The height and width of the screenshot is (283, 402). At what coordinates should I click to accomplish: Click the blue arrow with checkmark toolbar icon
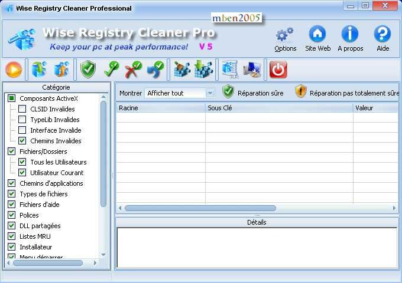[155, 70]
